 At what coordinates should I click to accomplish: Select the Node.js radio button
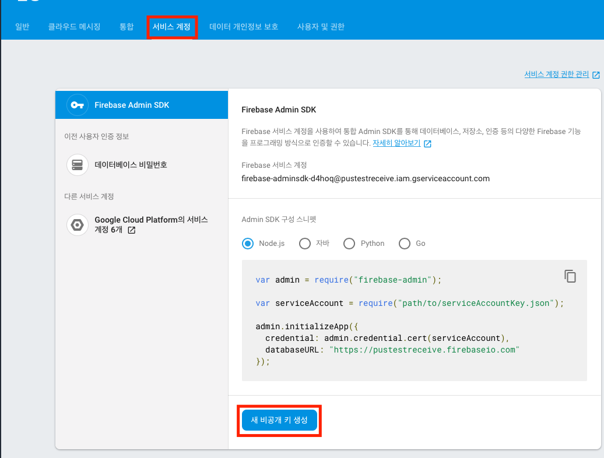[248, 244]
